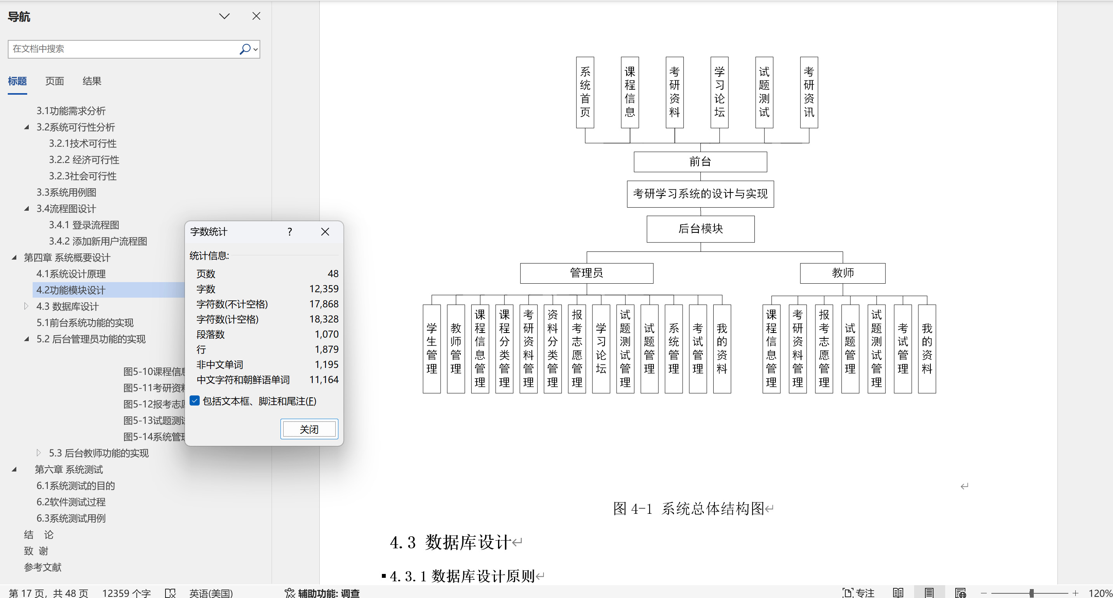Click zoom out minus button
The height and width of the screenshot is (598, 1113).
click(984, 593)
